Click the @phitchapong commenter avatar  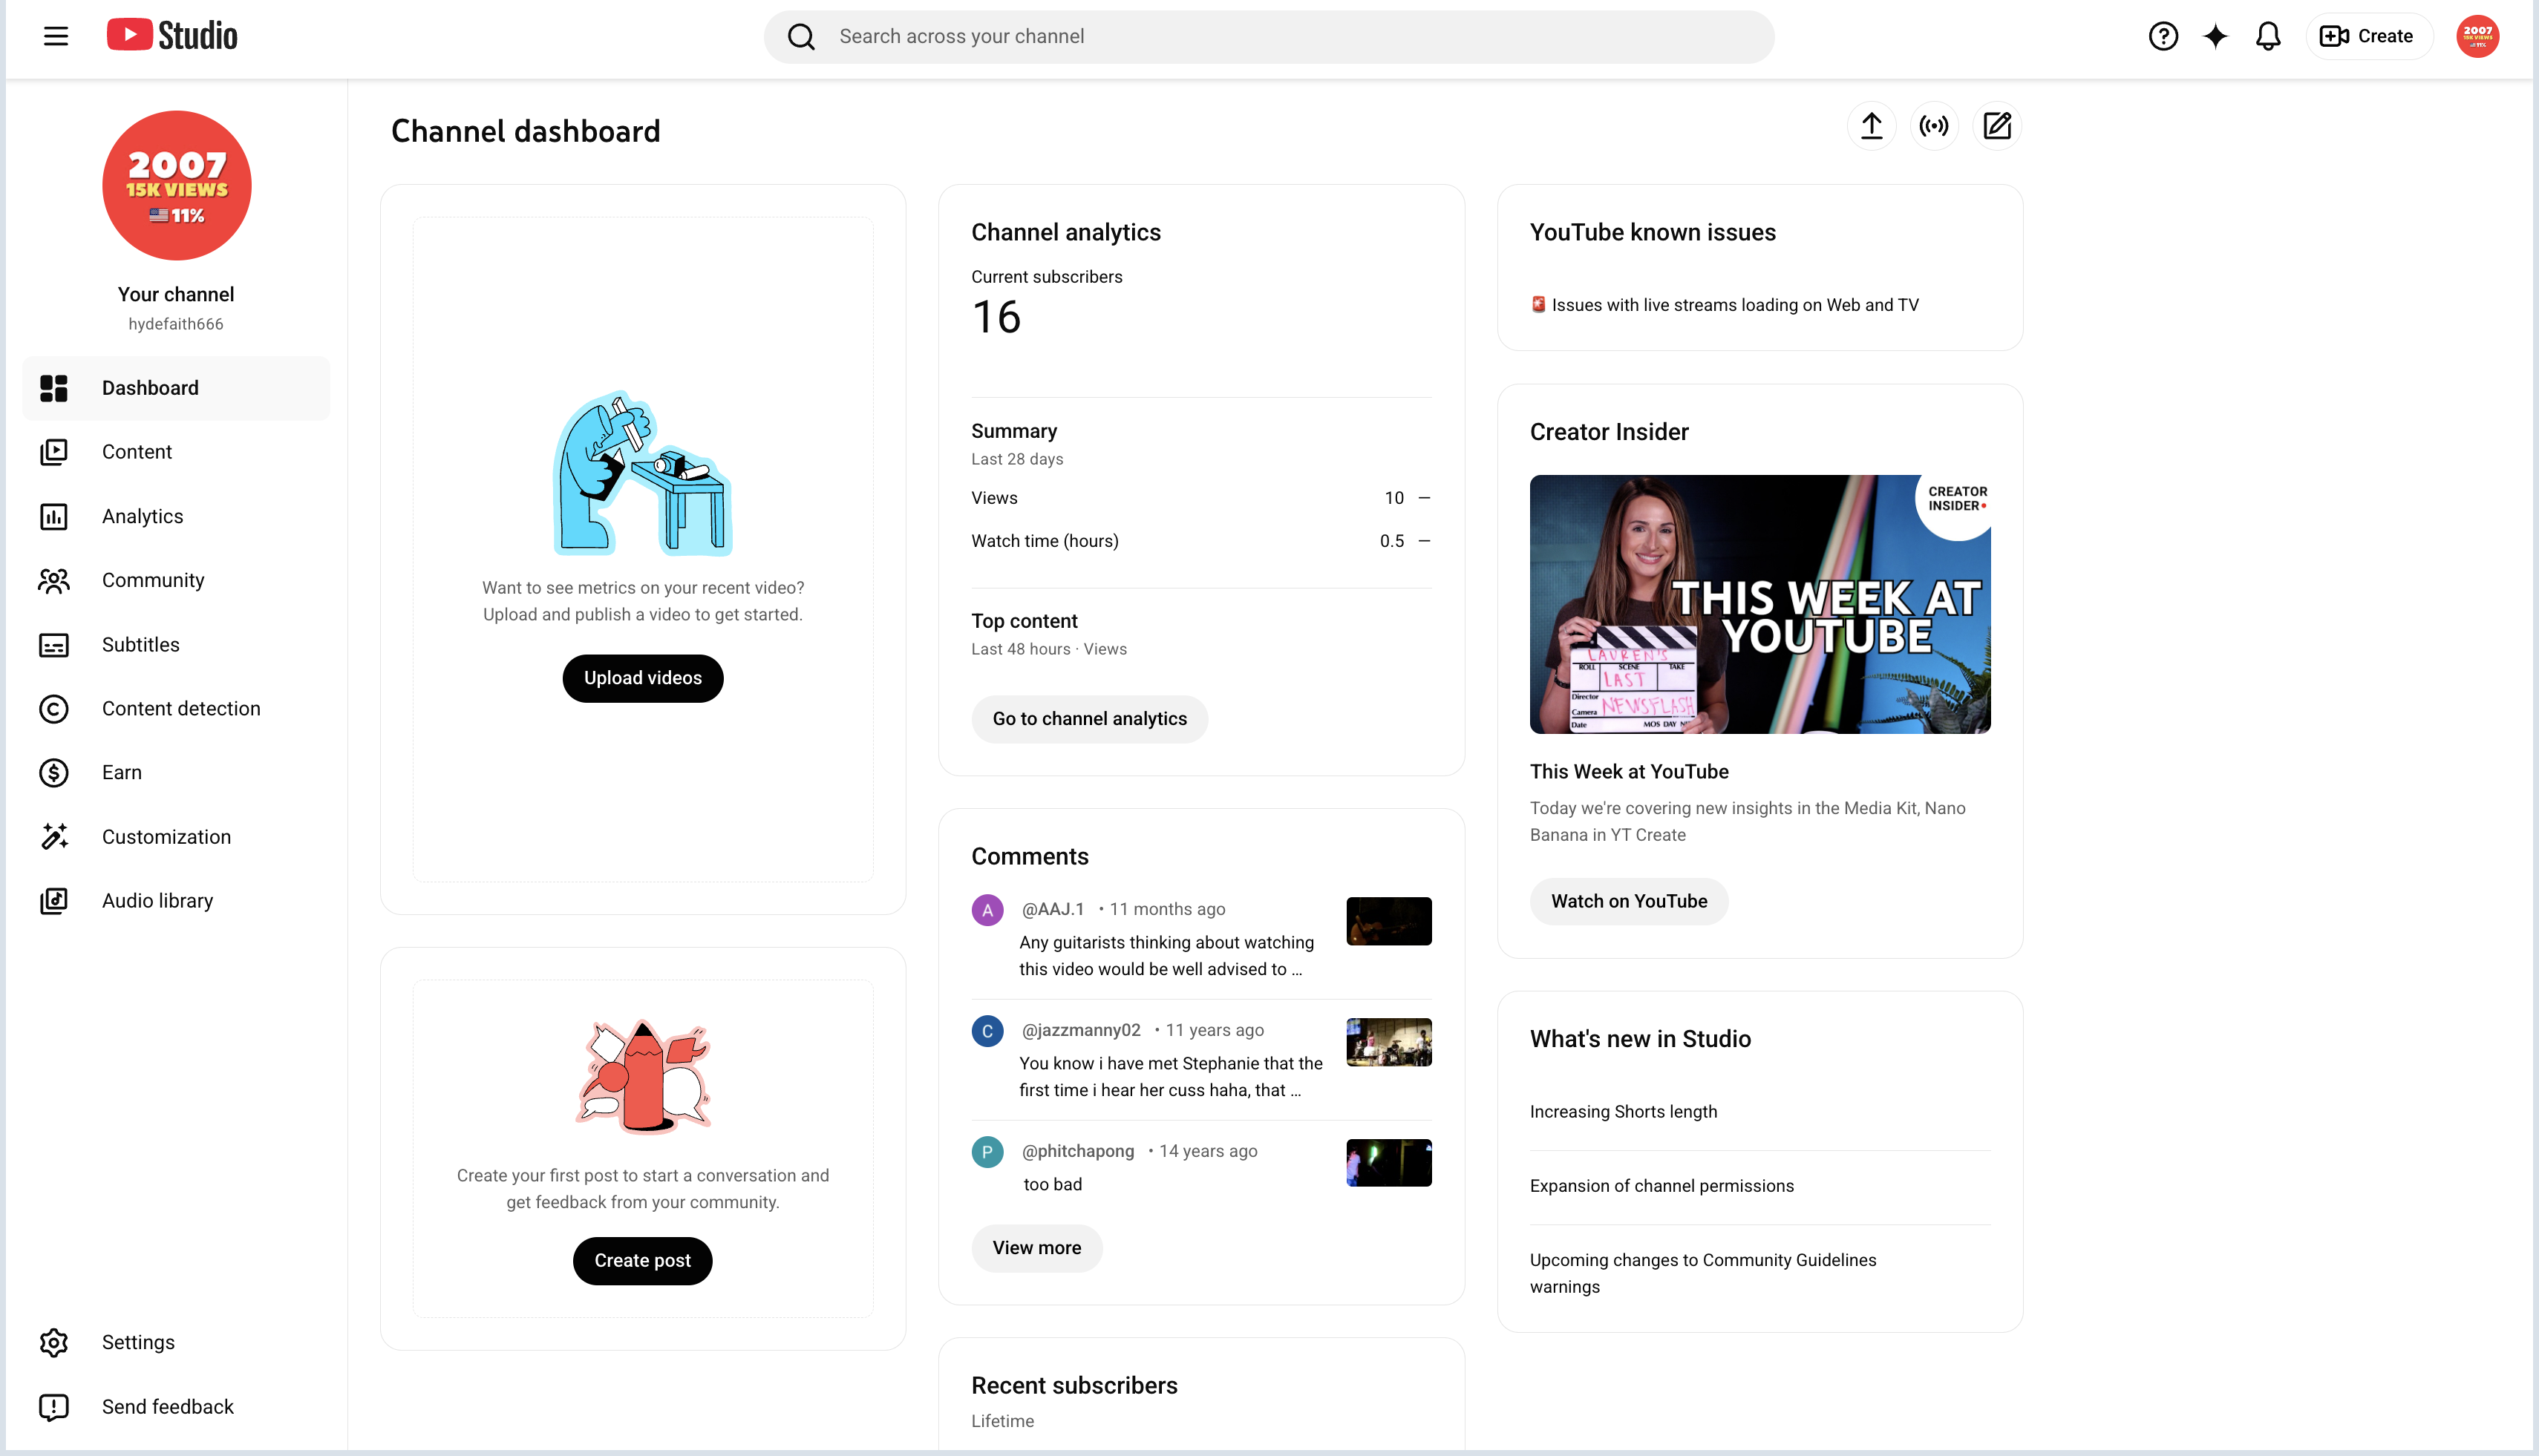click(x=987, y=1152)
